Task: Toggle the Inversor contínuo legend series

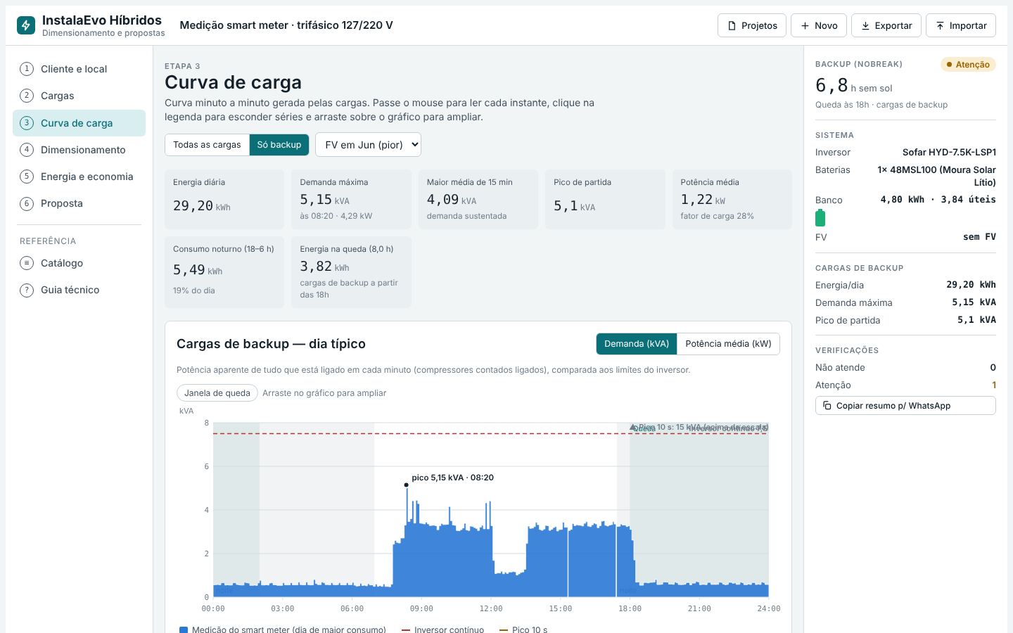Action: pyautogui.click(x=443, y=629)
